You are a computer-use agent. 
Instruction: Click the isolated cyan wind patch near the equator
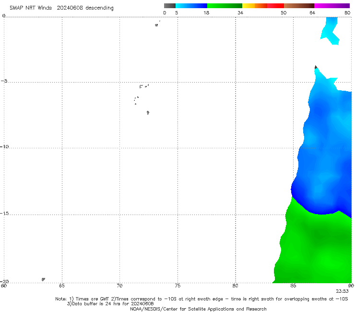331,31
